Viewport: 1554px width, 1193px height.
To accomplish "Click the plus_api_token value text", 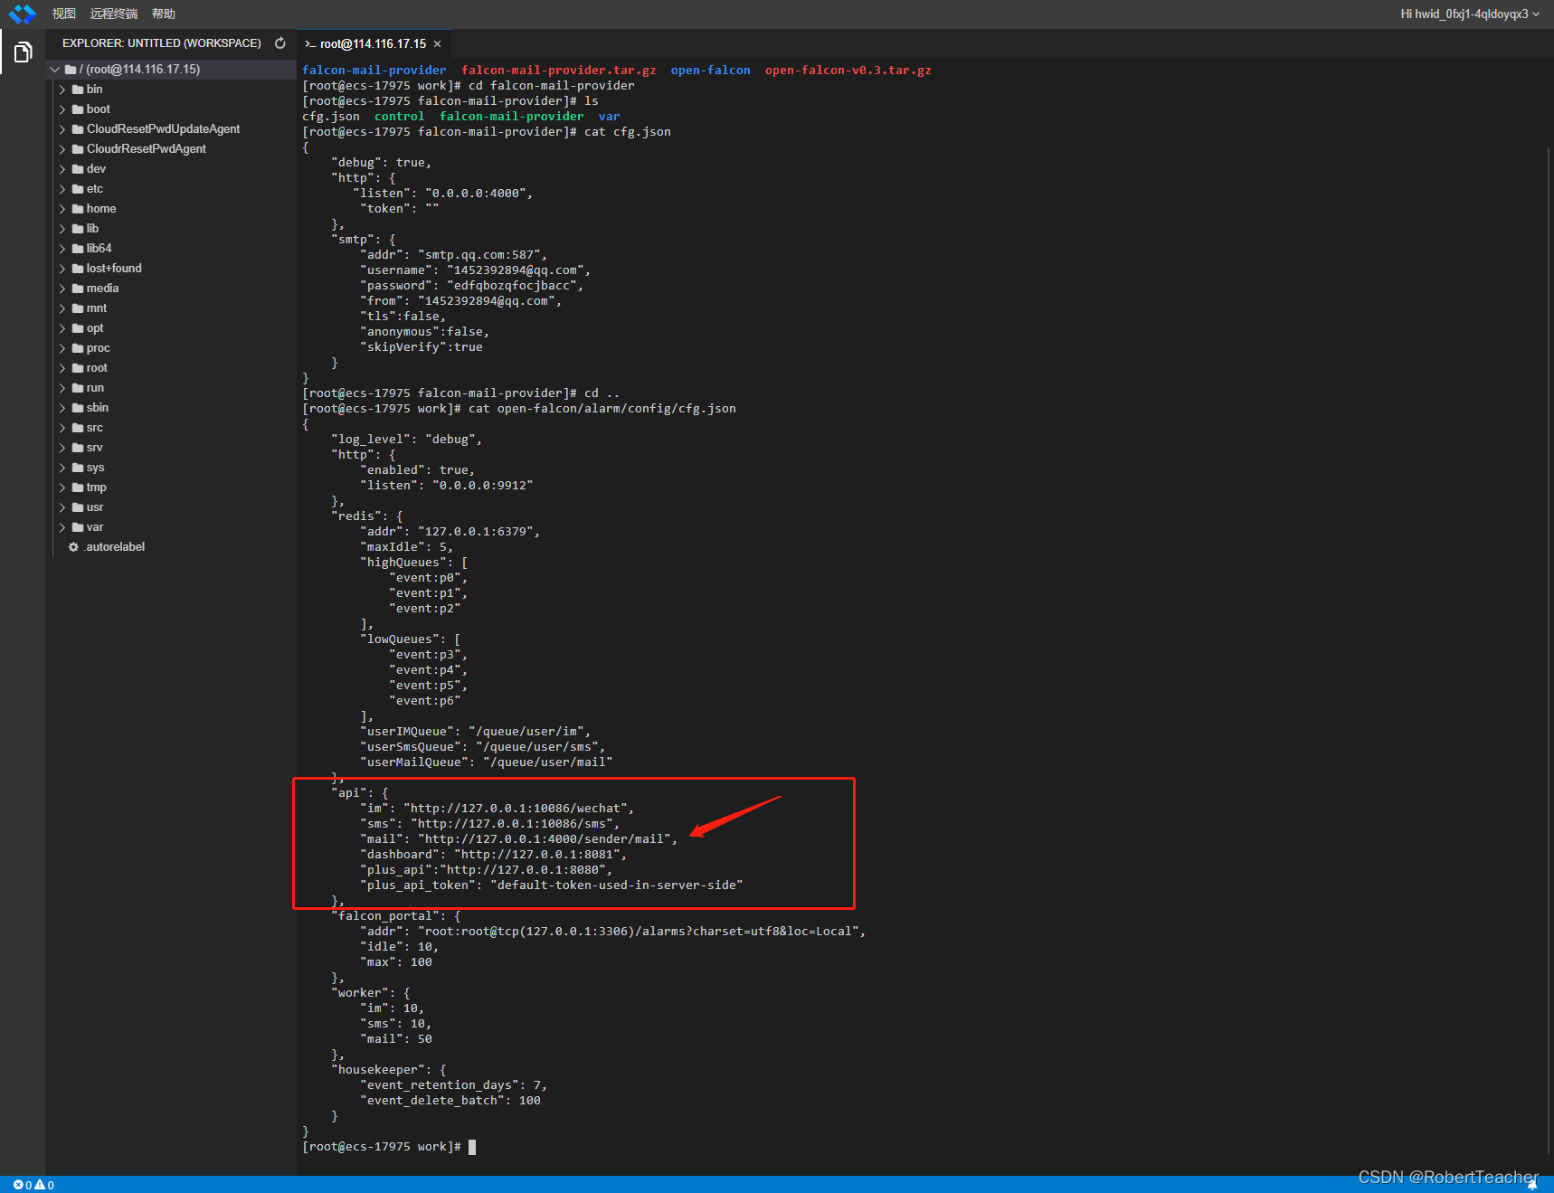I will 617,885.
